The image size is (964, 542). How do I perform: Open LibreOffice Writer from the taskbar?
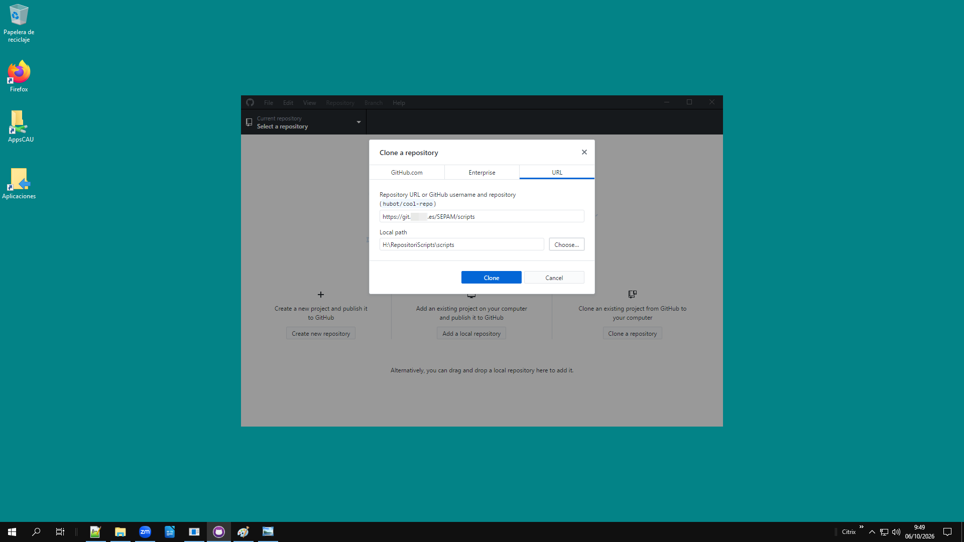click(169, 531)
